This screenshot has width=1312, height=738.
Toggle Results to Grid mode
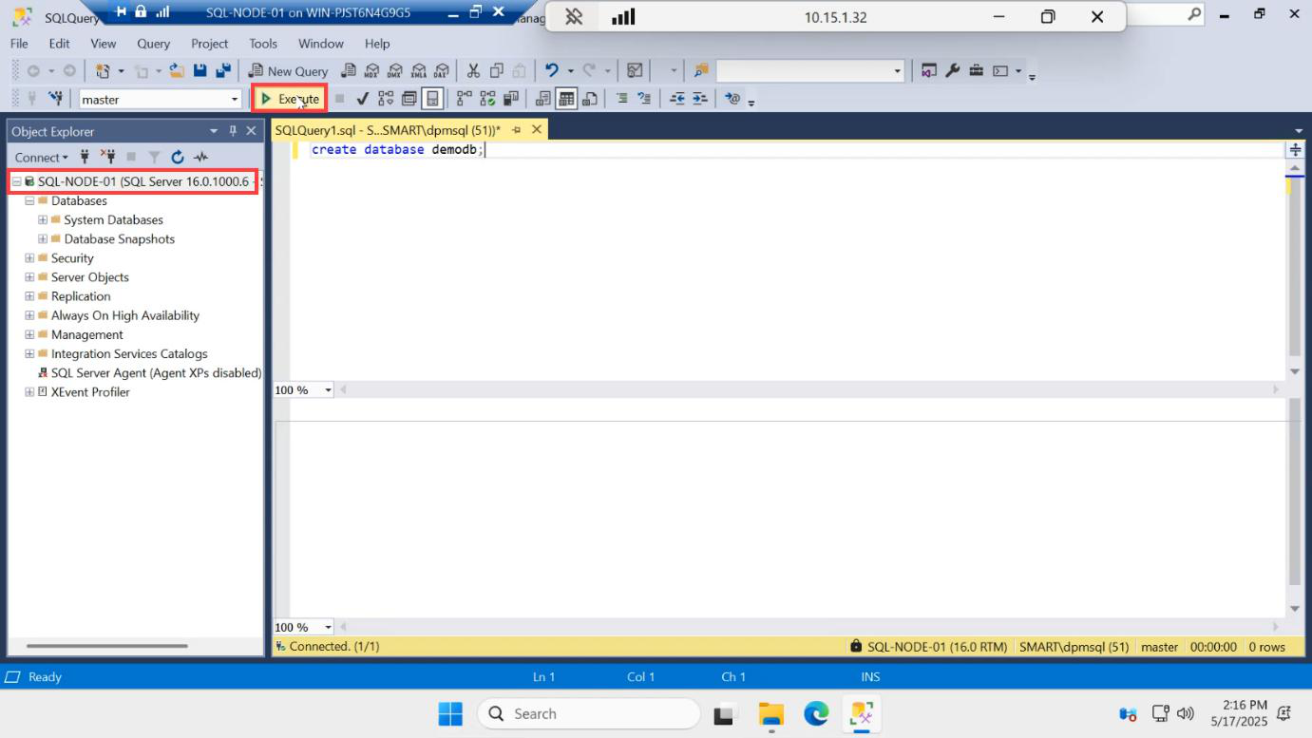[x=566, y=99]
